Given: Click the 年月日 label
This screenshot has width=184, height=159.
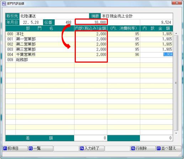Looking at the screenshot, I should [x=12, y=22].
